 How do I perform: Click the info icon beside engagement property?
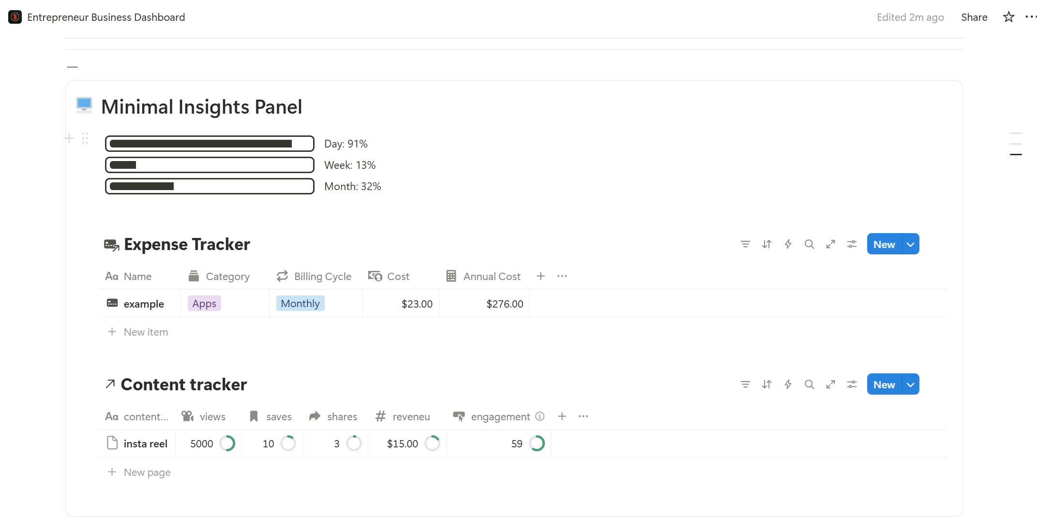coord(540,416)
